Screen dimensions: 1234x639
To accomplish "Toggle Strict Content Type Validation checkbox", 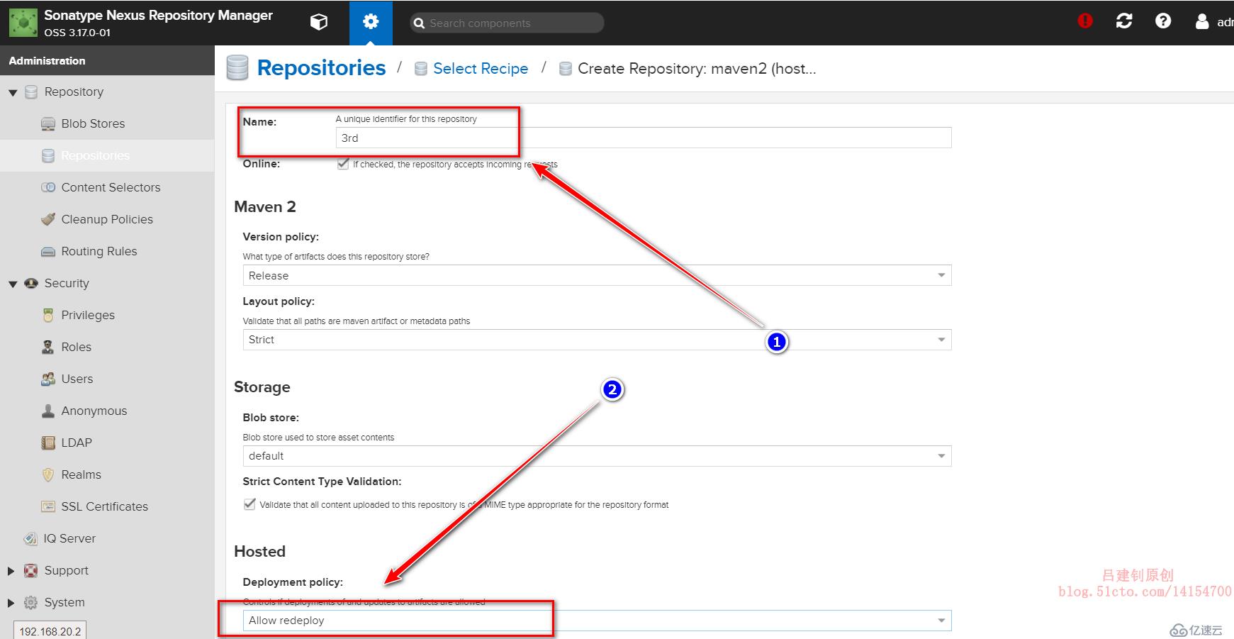I will 249,504.
